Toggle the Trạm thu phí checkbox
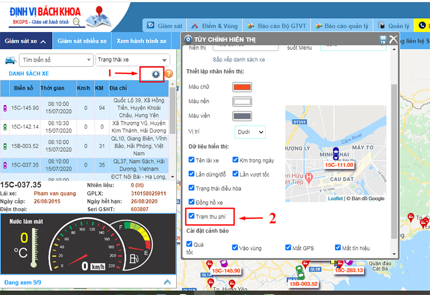Screen dimensions: 430x295 [x=191, y=216]
